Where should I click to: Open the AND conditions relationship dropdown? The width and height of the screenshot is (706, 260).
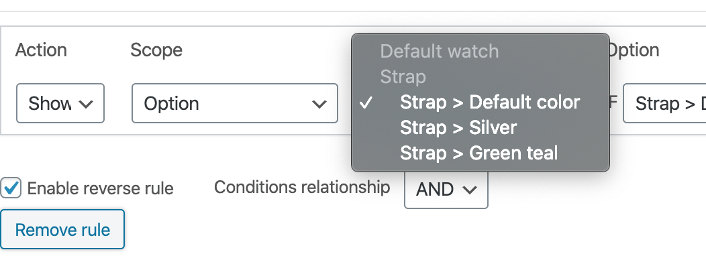click(x=446, y=190)
